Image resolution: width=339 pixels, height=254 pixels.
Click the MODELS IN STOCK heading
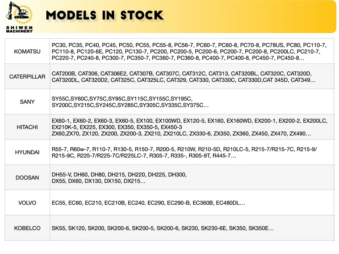105,15
